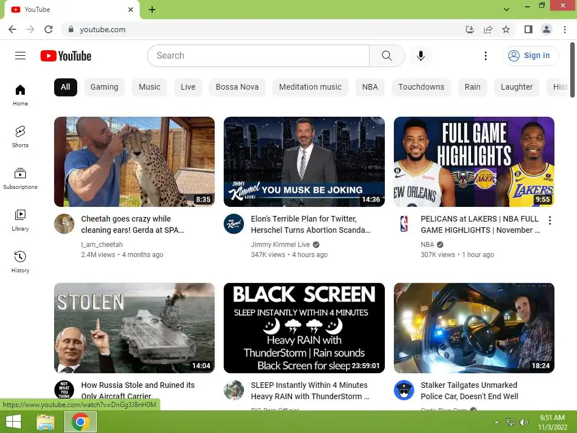Open volume control in system tray
The image size is (577, 433).
click(523, 422)
